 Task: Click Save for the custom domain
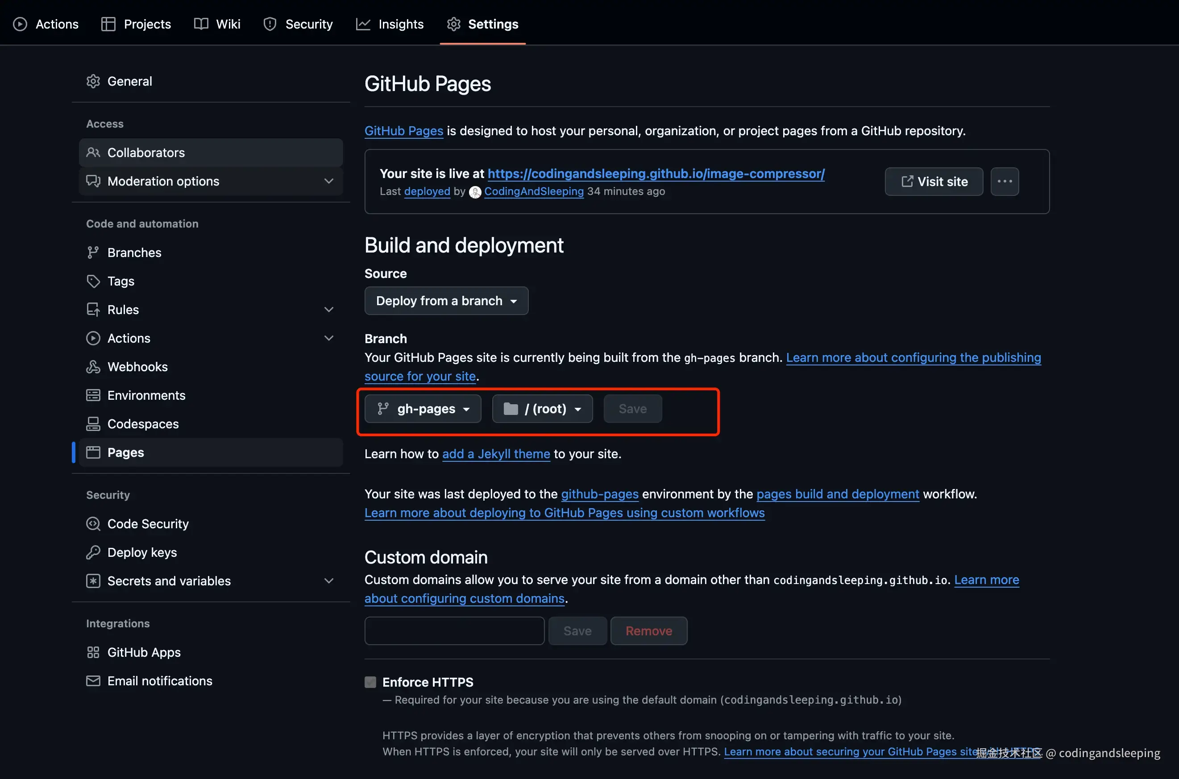click(x=577, y=631)
